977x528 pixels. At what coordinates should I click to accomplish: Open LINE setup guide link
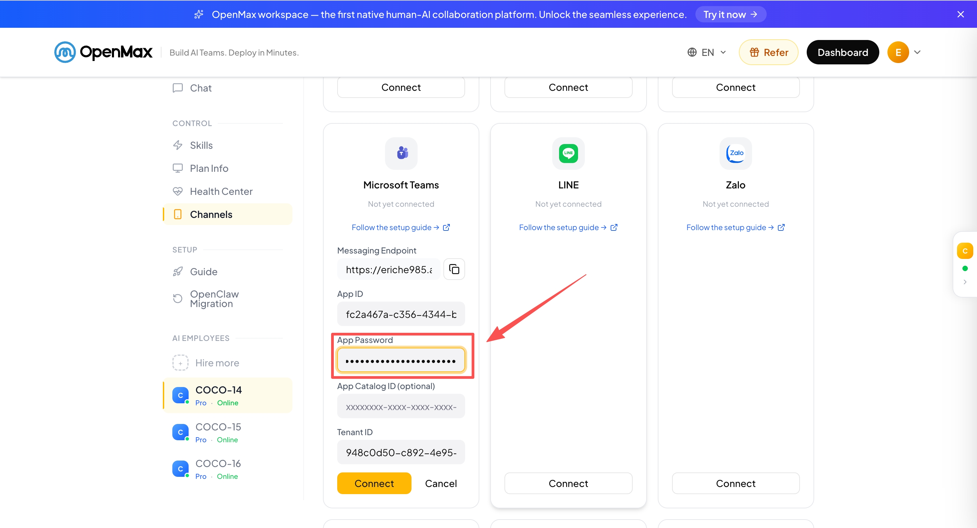coord(568,228)
